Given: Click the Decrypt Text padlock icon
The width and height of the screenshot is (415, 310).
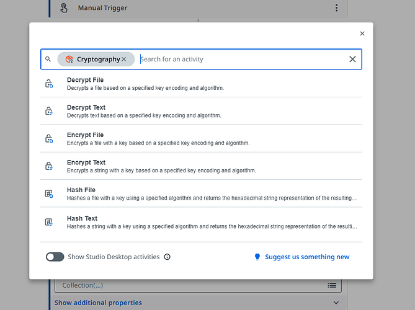Looking at the screenshot, I should (49, 111).
